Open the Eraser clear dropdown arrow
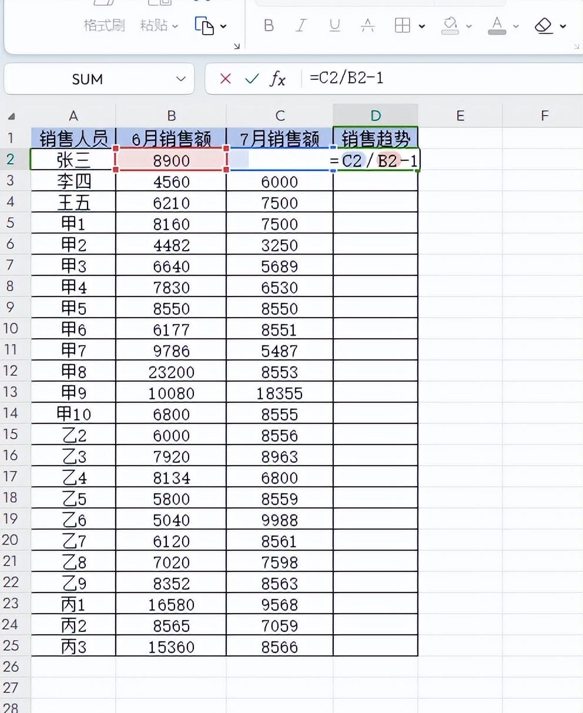Image resolution: width=583 pixels, height=713 pixels. pyautogui.click(x=563, y=26)
